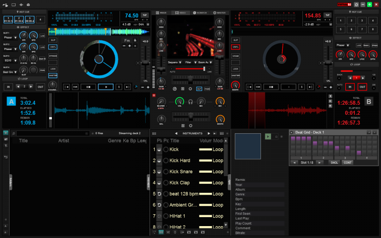Skip to next track on left deck
Image resolution: width=381 pixels, height=238 pixels.
point(127,87)
